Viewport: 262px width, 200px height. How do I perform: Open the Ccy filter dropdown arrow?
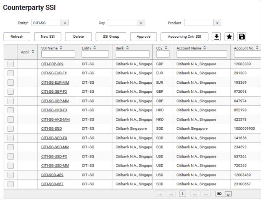pyautogui.click(x=141, y=23)
